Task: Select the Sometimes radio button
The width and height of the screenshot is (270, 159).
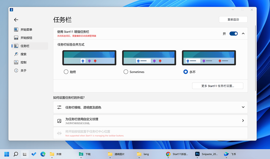Action: (126, 72)
